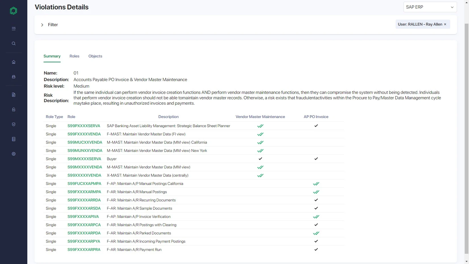Click the Medium risk level value
469x264 pixels.
81,86
